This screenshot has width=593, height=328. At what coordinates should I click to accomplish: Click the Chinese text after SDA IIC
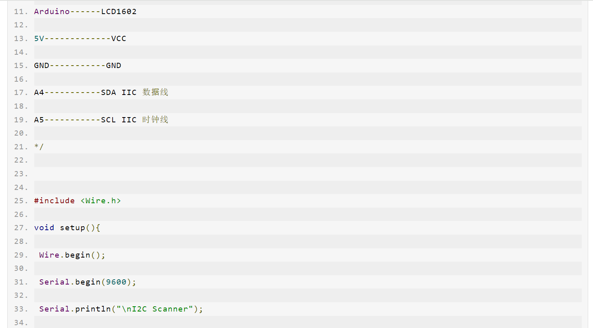click(x=155, y=93)
